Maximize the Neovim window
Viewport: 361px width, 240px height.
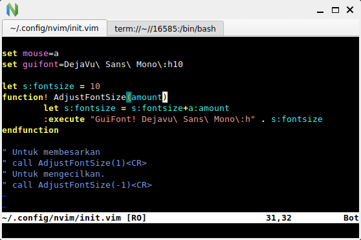pyautogui.click(x=335, y=10)
